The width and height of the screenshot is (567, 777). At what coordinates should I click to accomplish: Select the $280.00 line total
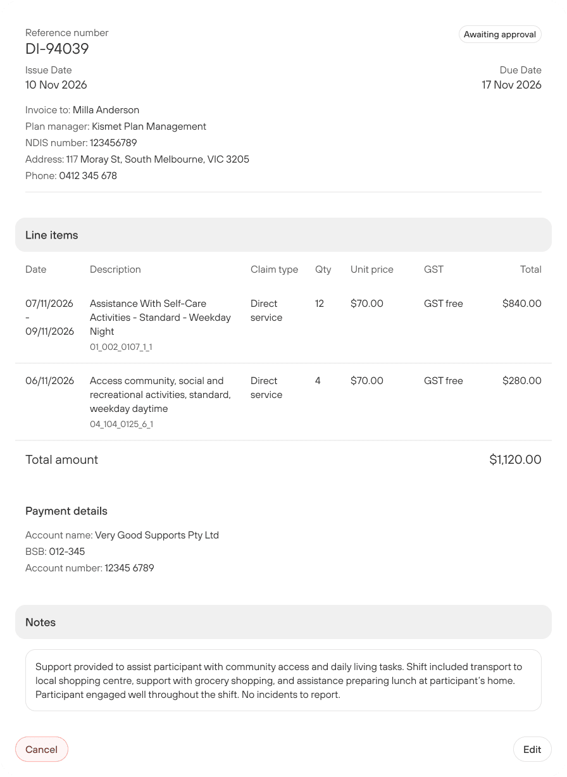pos(522,380)
